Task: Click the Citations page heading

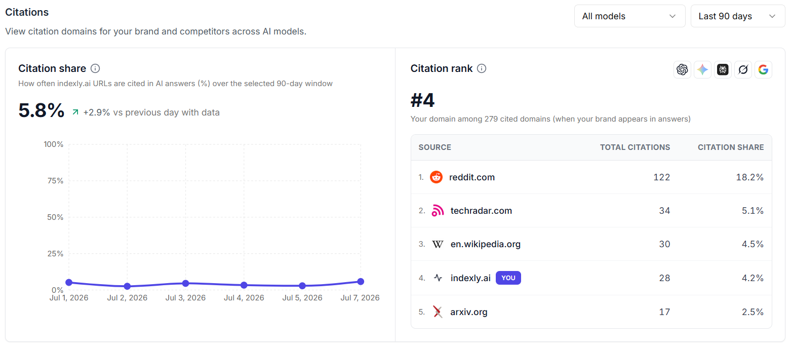Action: tap(27, 12)
